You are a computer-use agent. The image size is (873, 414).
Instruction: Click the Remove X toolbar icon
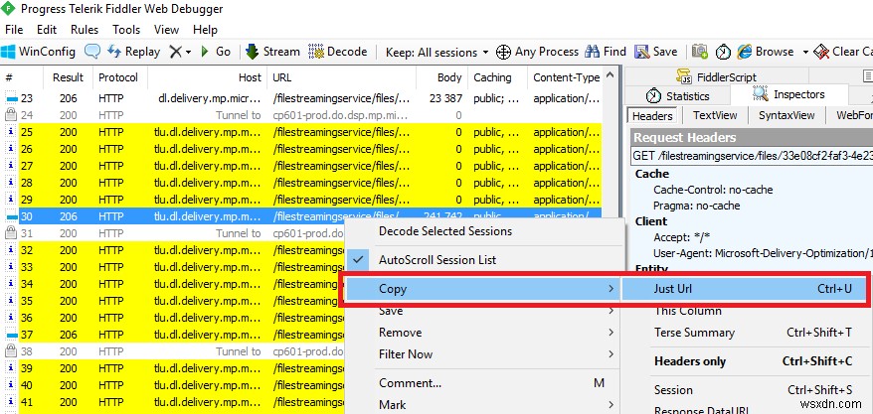pos(175,52)
